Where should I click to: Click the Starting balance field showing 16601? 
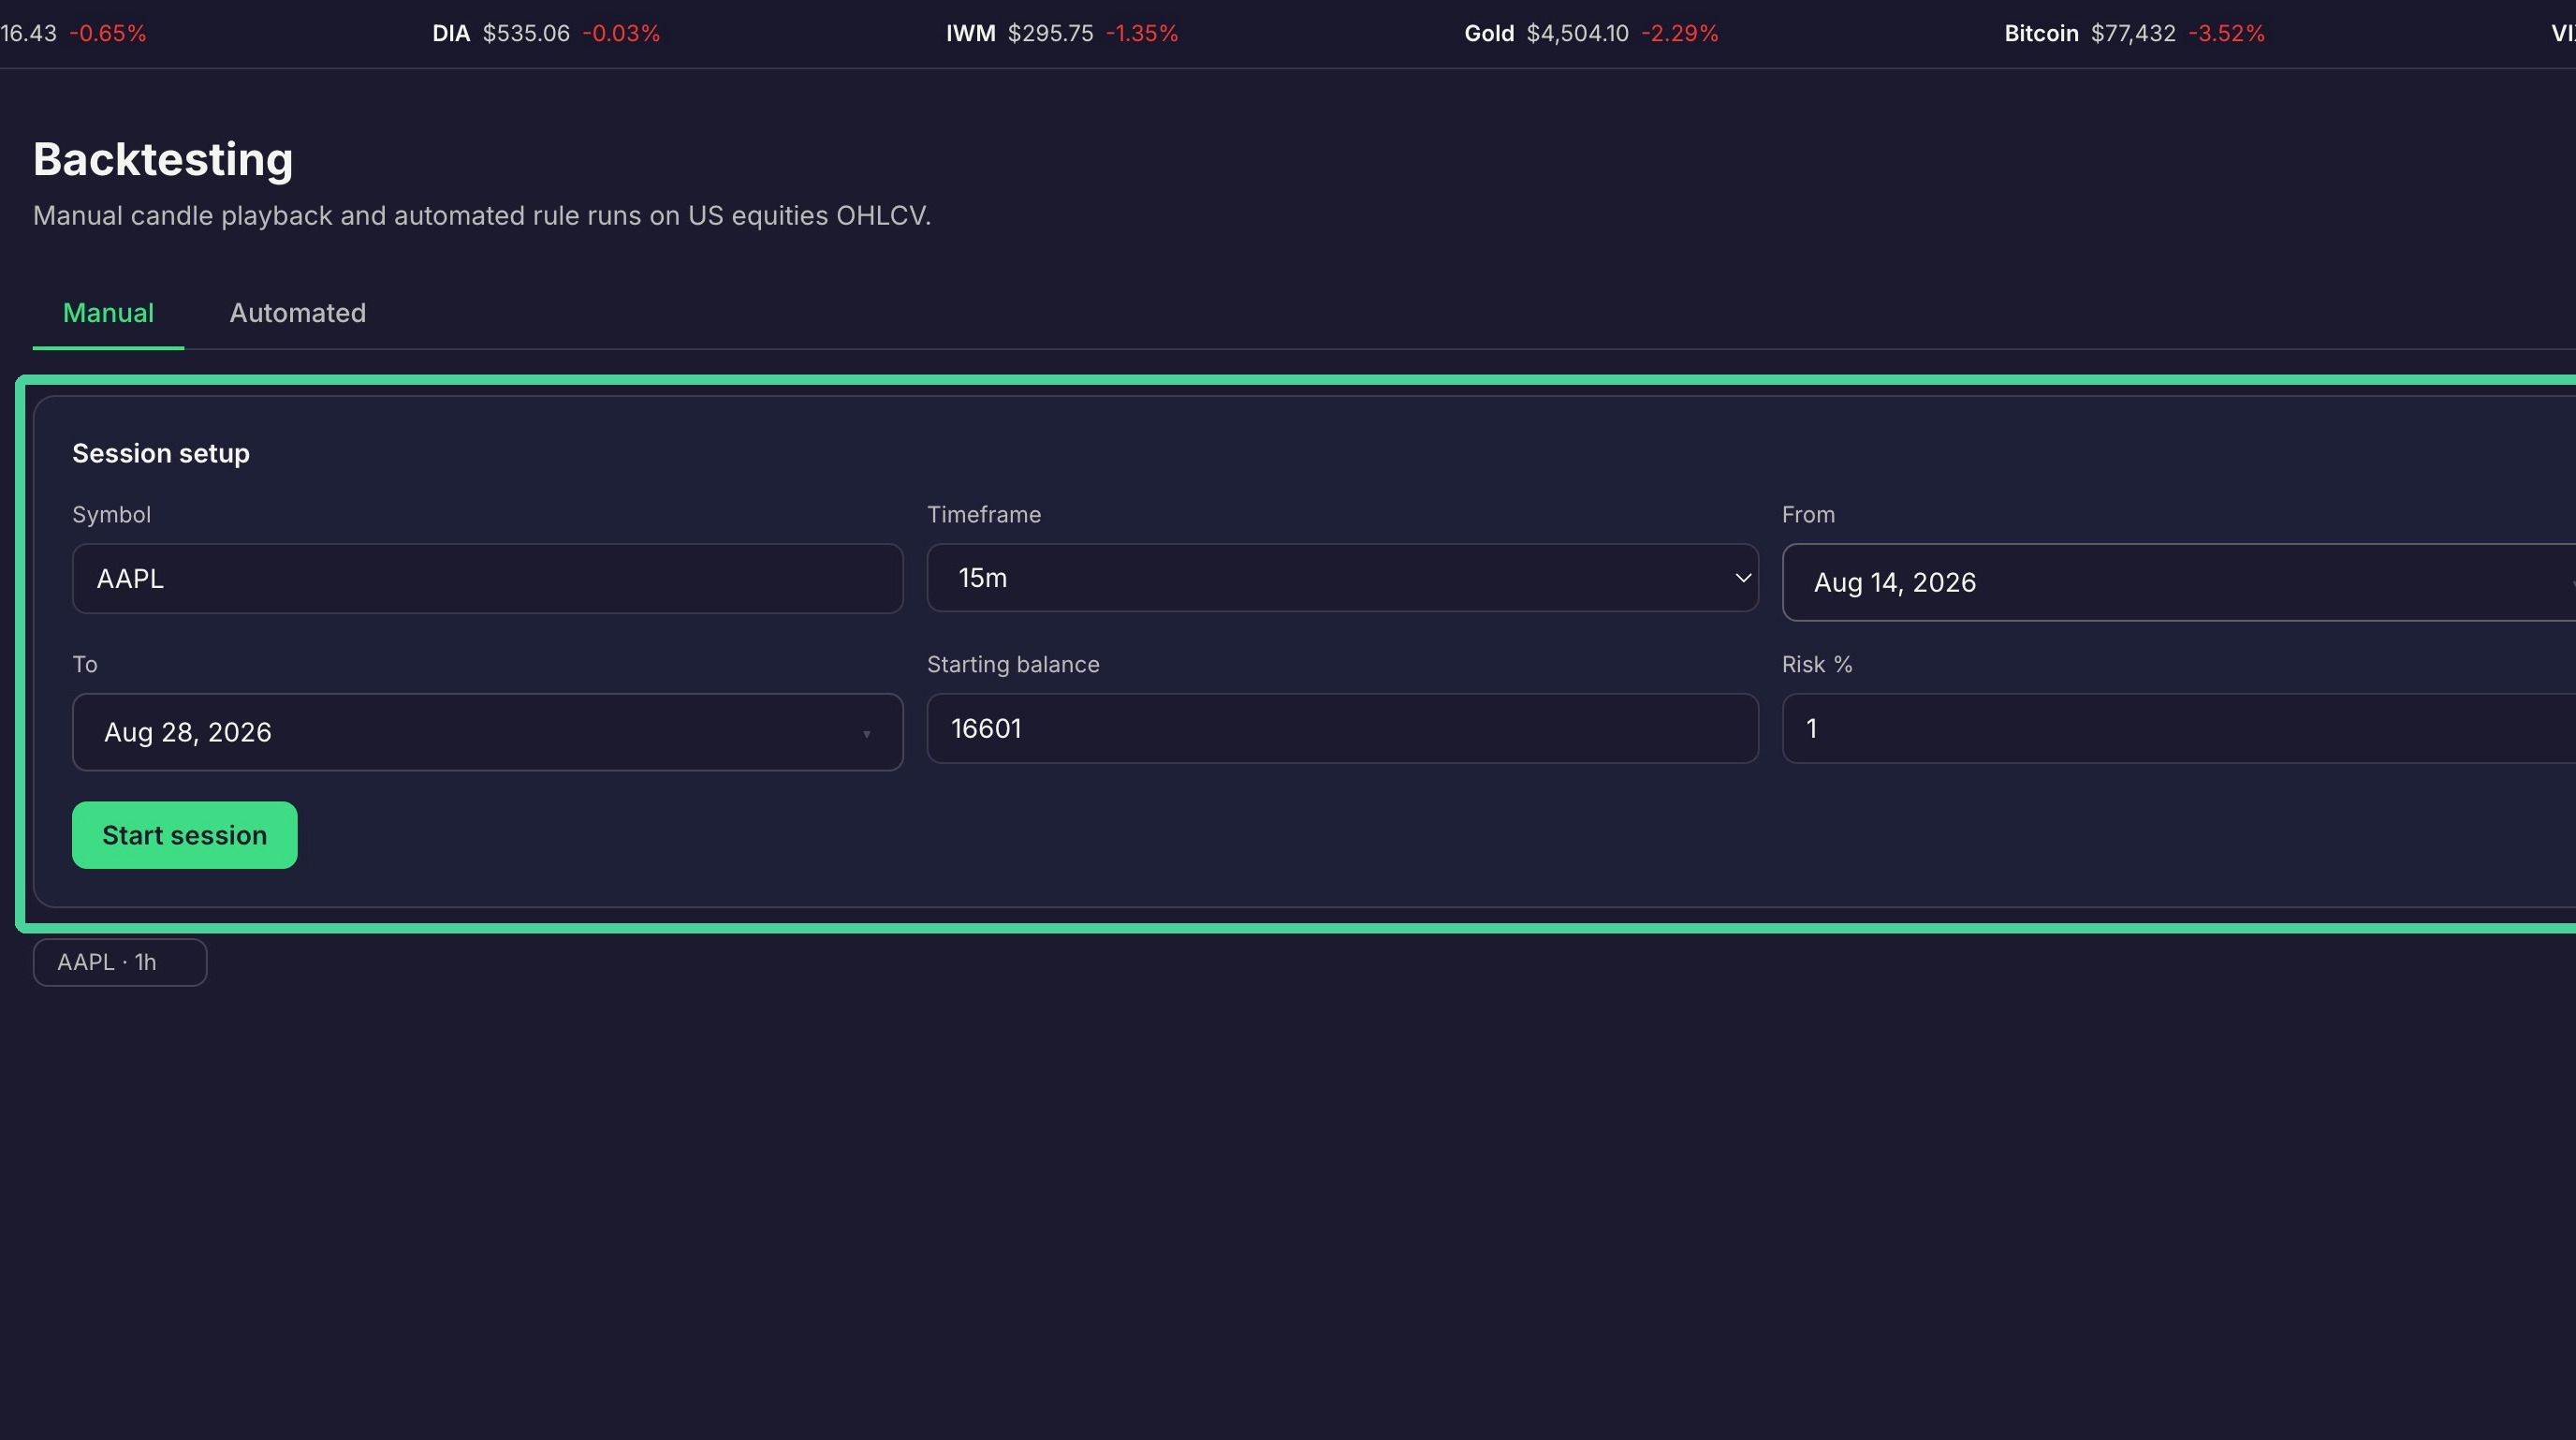[1342, 729]
